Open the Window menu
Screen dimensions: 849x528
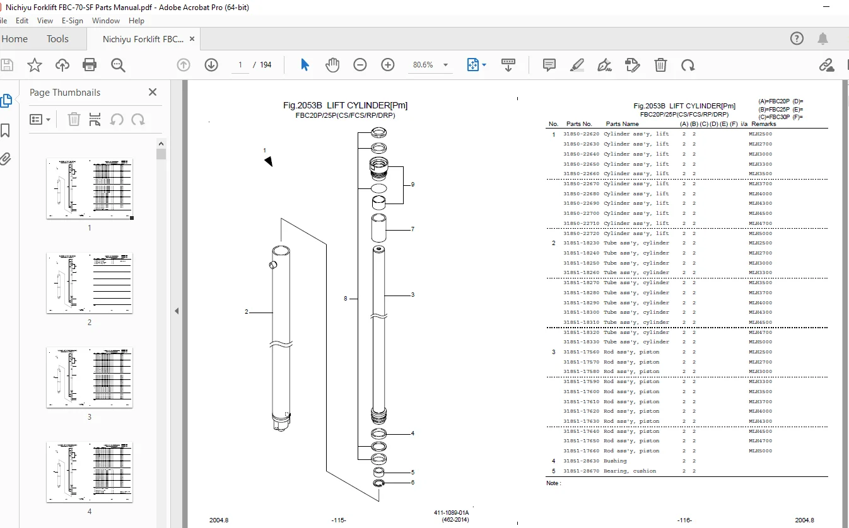106,21
